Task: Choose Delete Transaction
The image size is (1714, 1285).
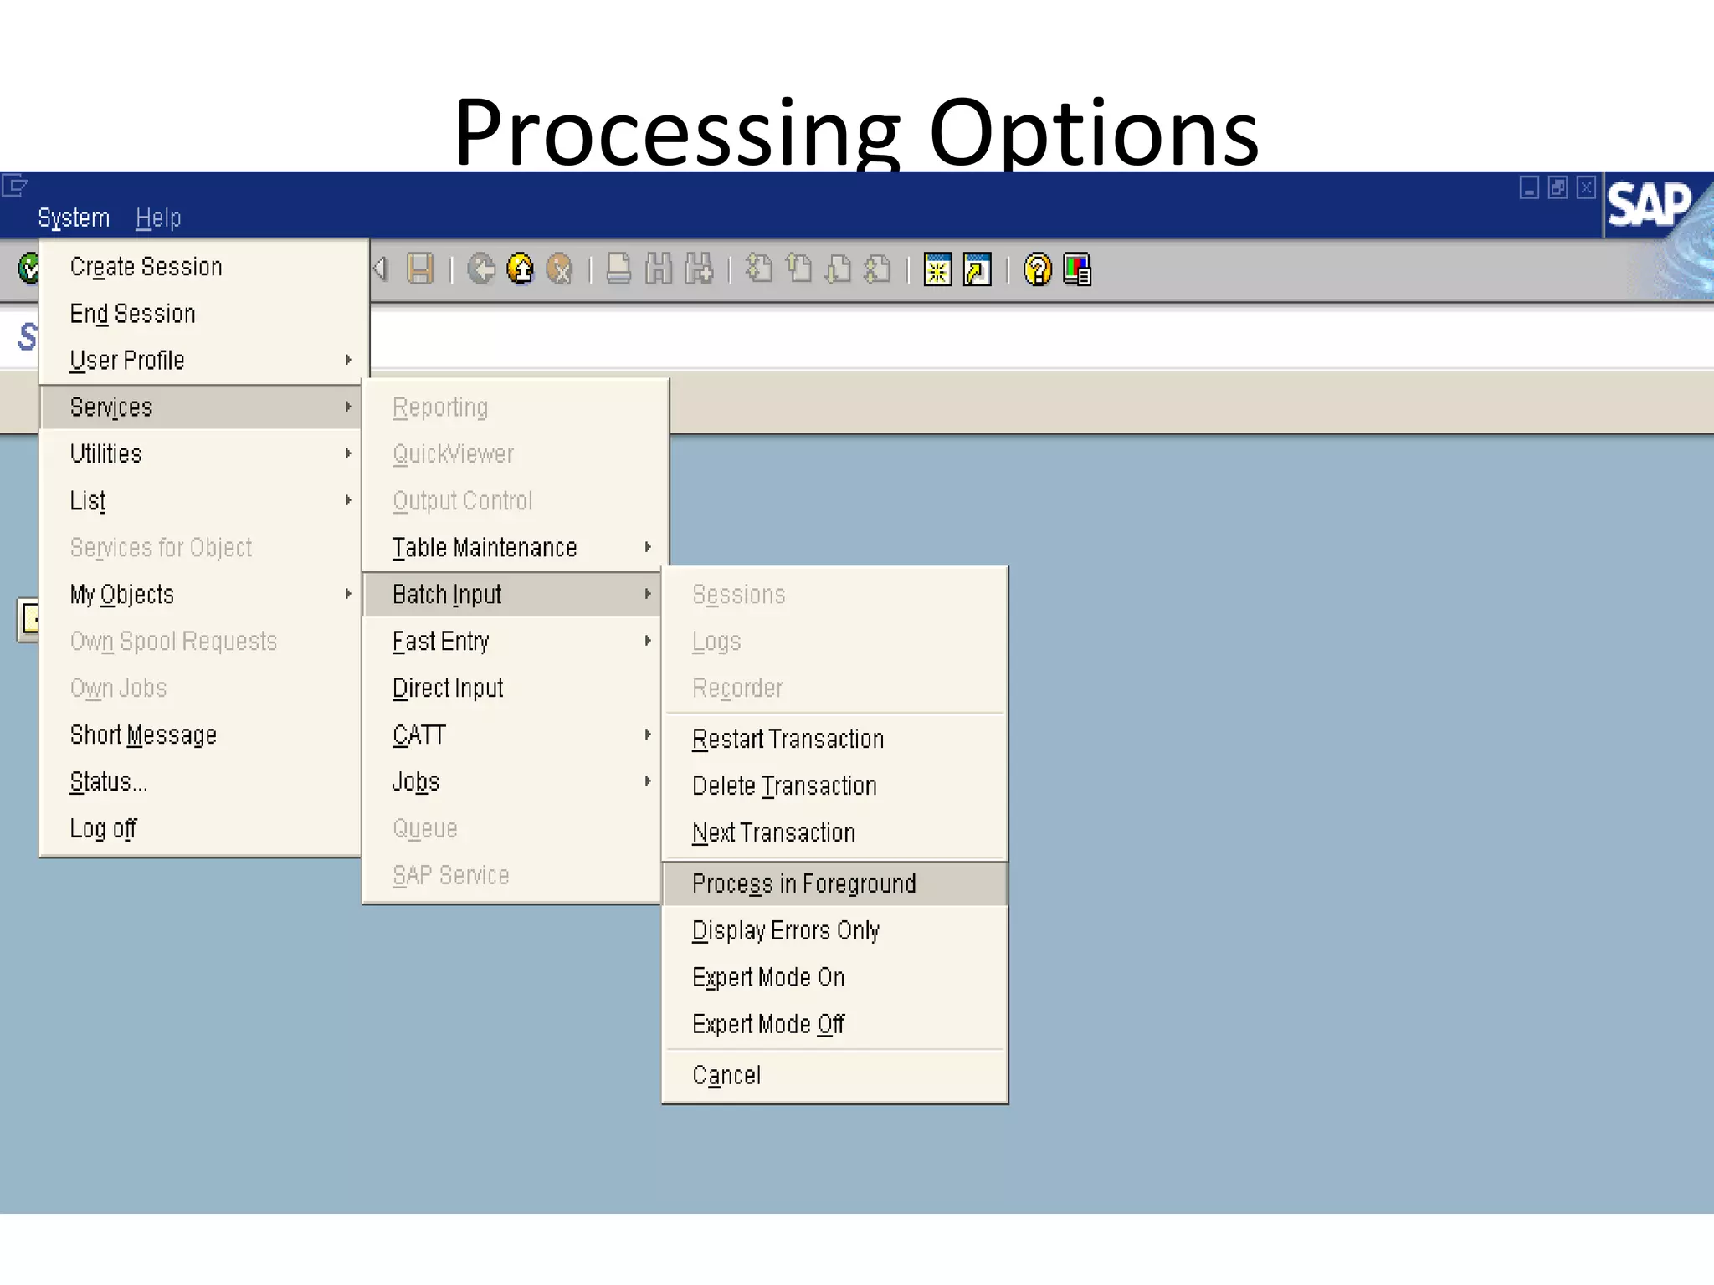Action: tap(834, 786)
